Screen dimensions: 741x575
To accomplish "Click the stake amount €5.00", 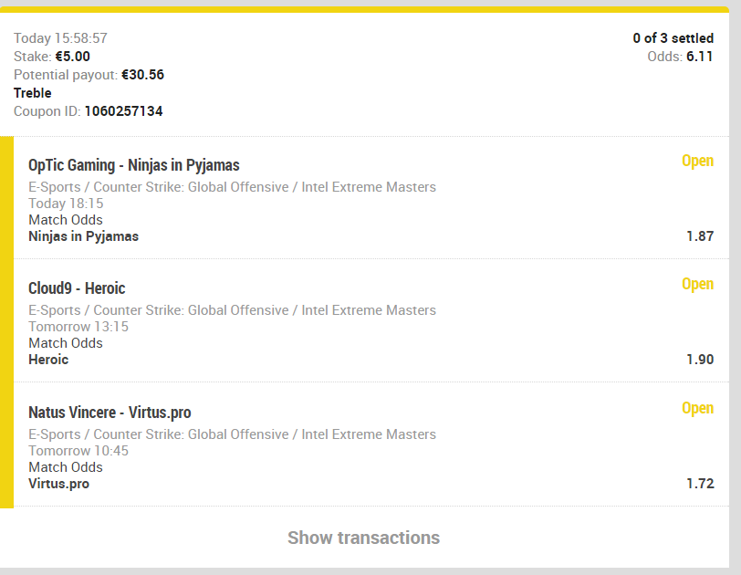I will tap(72, 57).
